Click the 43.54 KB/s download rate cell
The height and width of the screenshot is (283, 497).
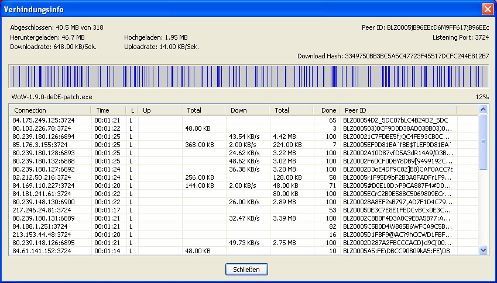[x=244, y=137]
